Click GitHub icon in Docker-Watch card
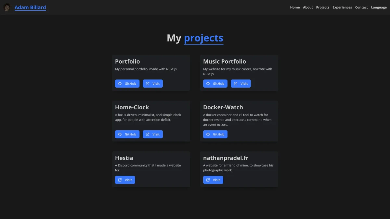This screenshot has width=390, height=219. [x=208, y=134]
